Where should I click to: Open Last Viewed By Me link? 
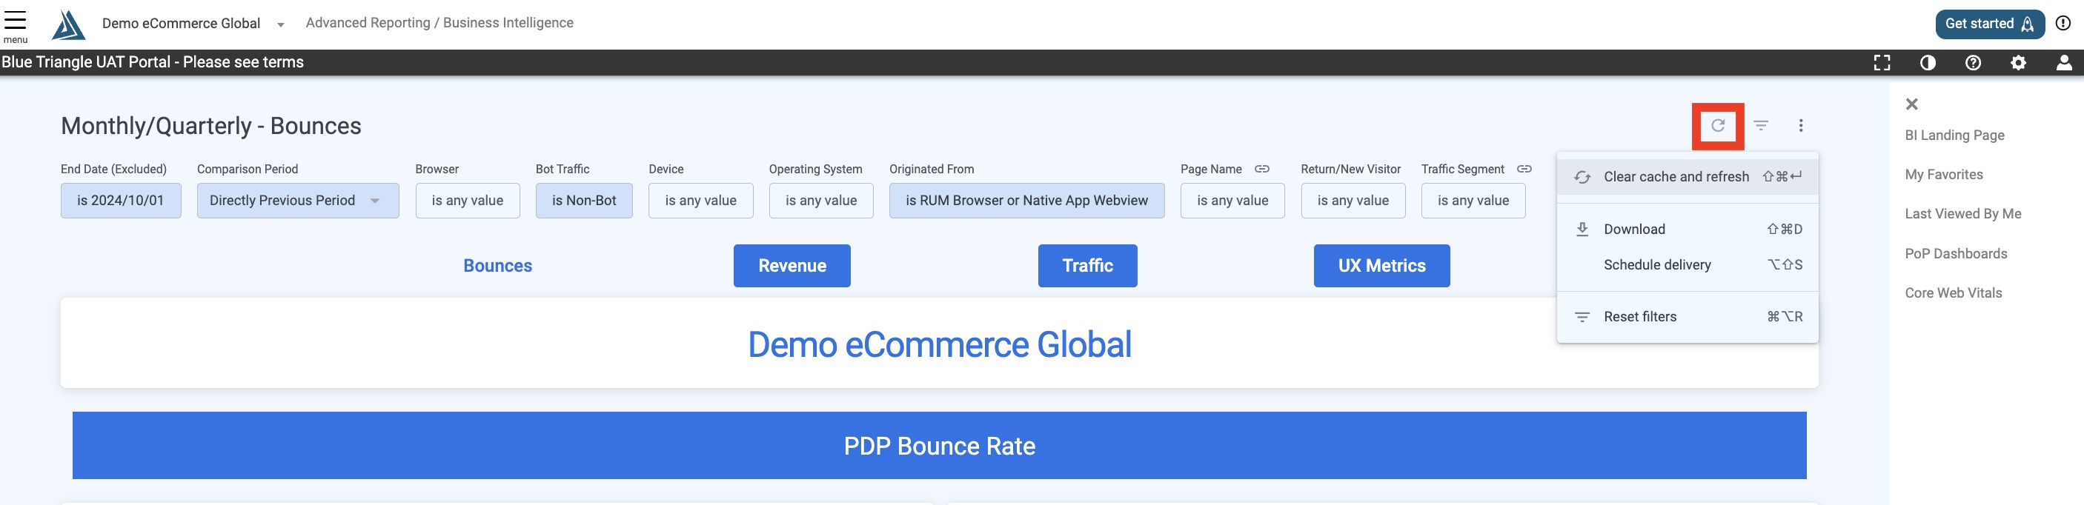pyautogui.click(x=1962, y=214)
